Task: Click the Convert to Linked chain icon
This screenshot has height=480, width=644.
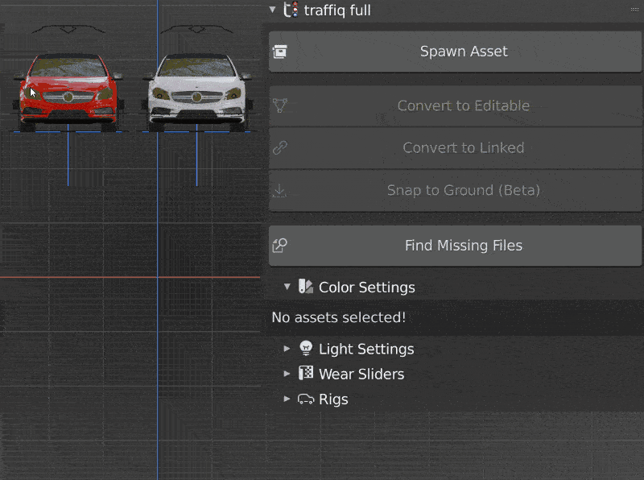Action: [279, 147]
